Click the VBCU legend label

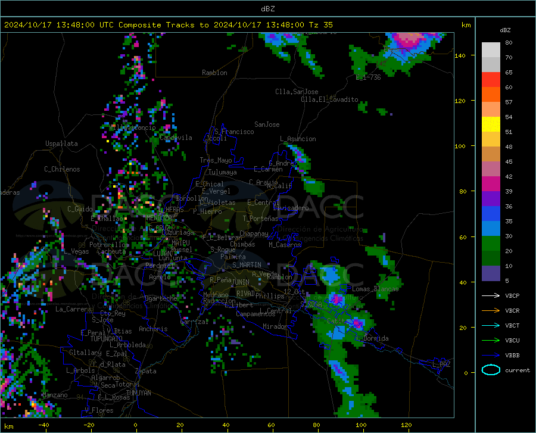pos(512,341)
